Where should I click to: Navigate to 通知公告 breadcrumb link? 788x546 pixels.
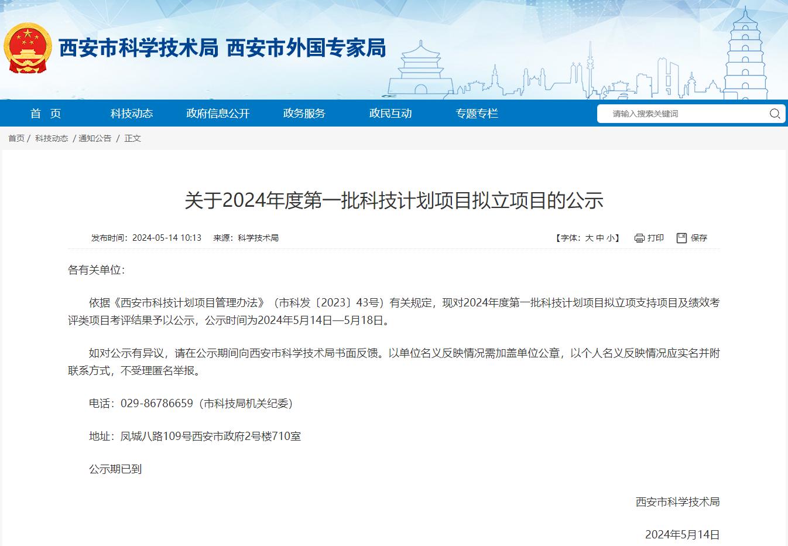point(95,138)
